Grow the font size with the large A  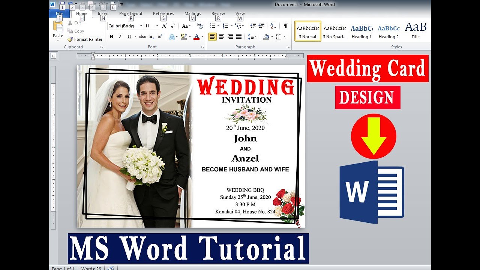(165, 26)
